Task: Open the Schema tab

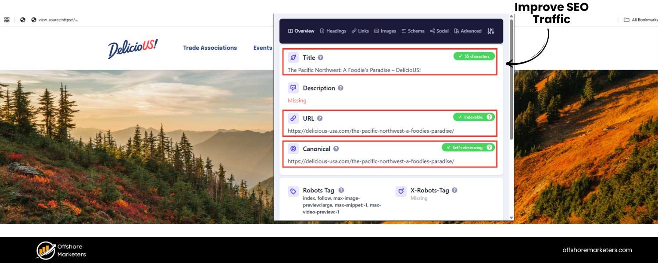Action: tap(413, 31)
